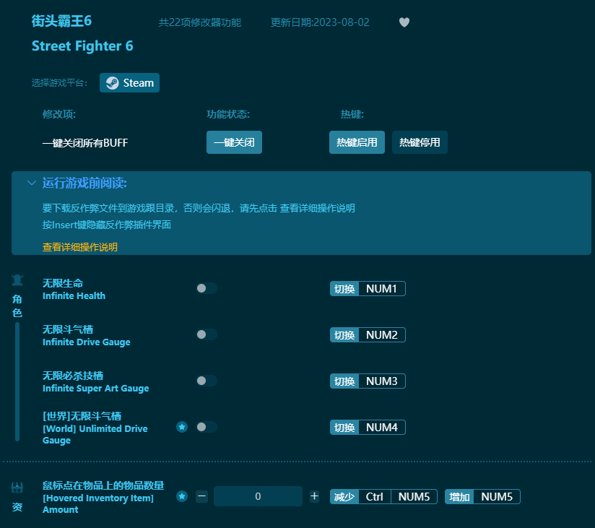Click the item amount input showing 0
595x528 pixels.
pos(258,496)
